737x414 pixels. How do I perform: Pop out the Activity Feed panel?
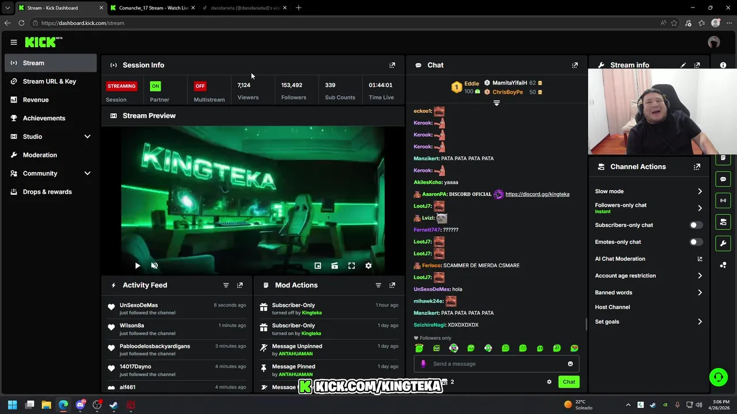(x=240, y=285)
